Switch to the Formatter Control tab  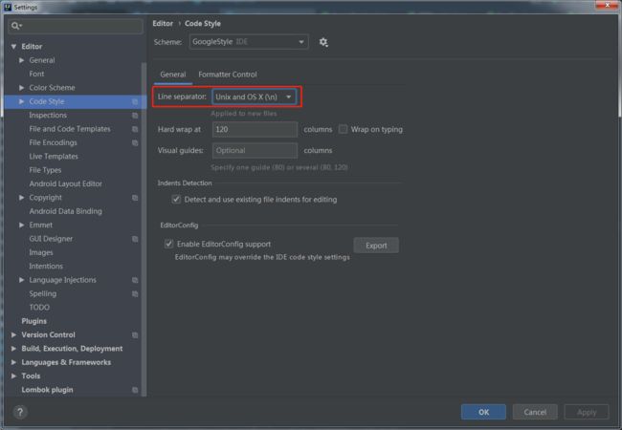228,75
